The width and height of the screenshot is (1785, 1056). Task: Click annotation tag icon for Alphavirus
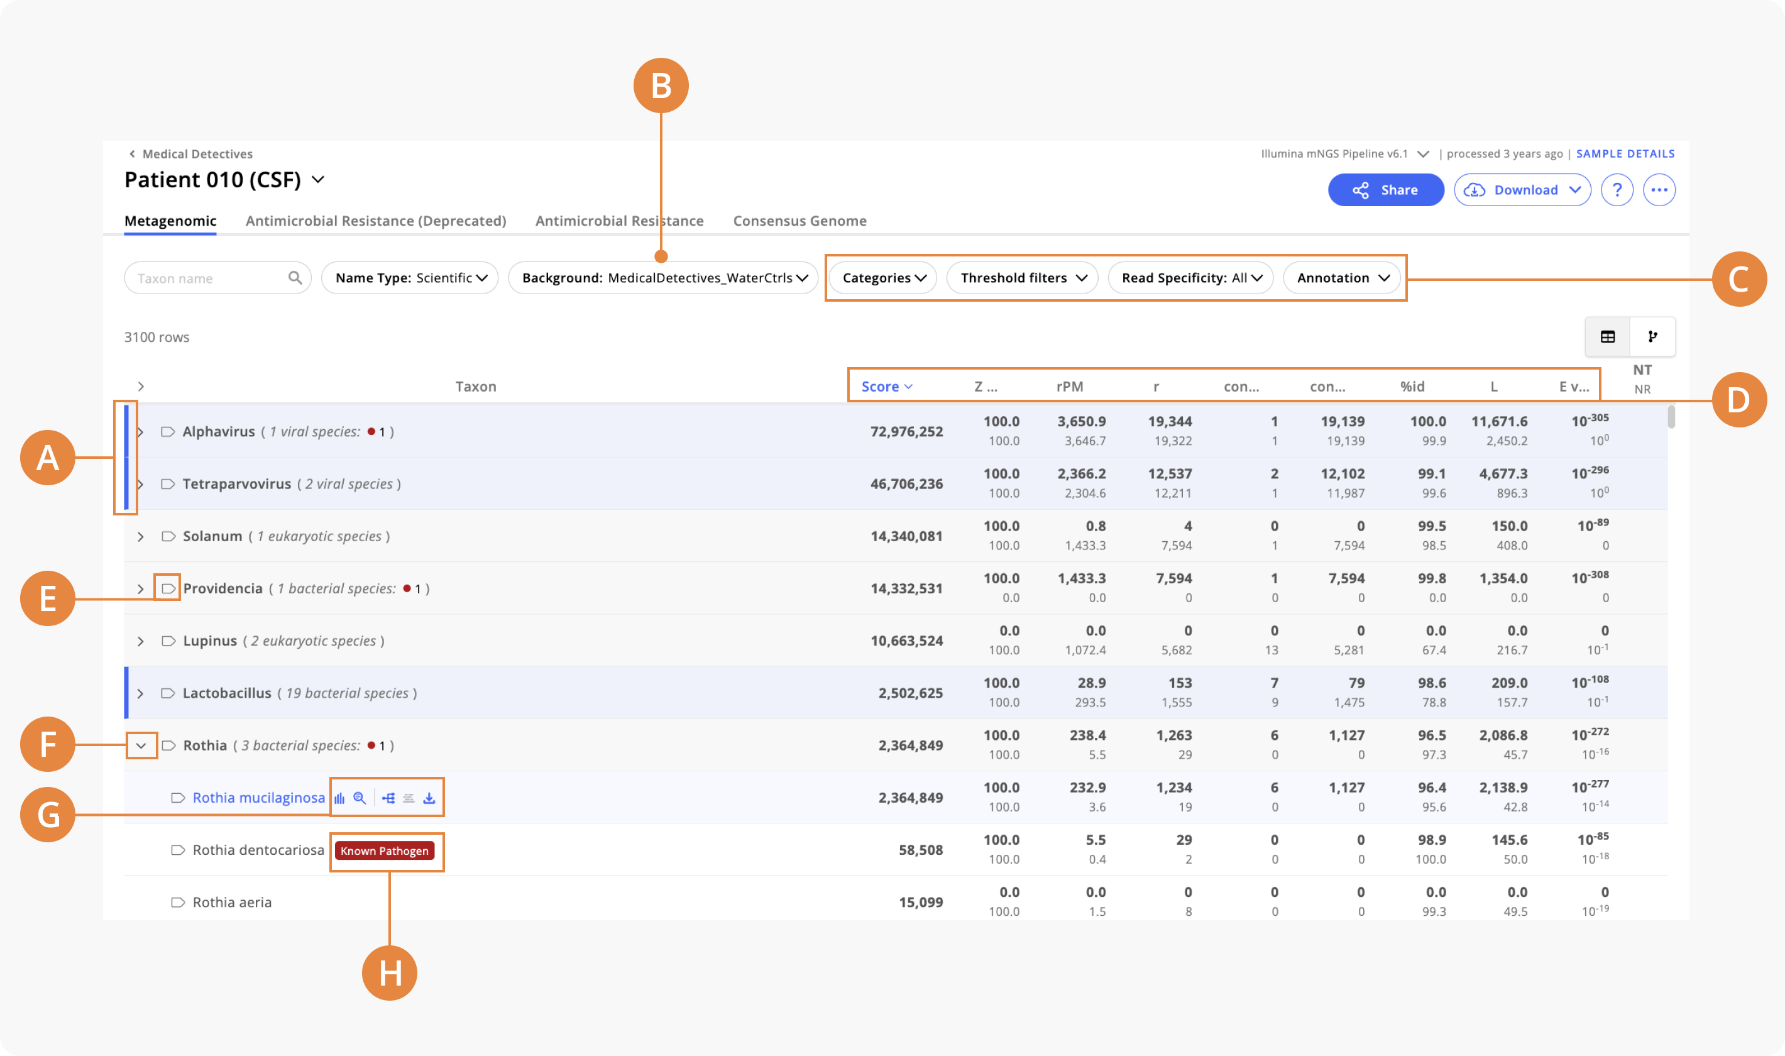pos(168,432)
